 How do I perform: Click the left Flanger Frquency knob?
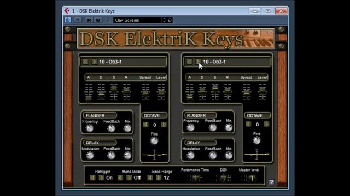[x=90, y=128]
